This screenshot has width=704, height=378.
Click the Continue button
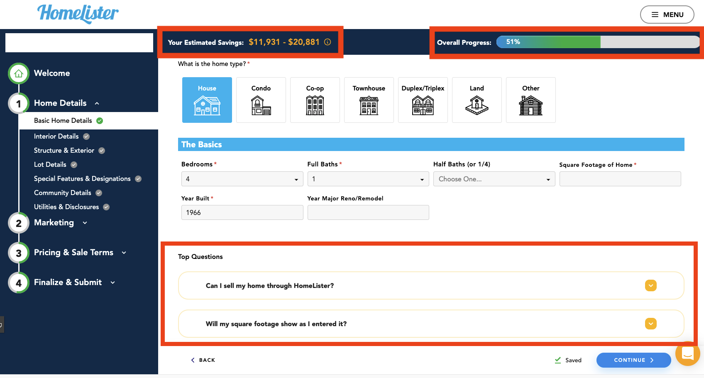coord(633,360)
